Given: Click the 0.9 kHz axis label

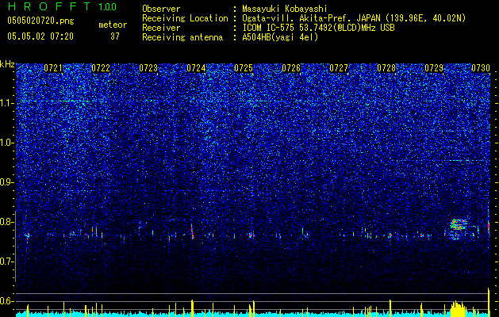Looking at the screenshot, I should coord(7,182).
